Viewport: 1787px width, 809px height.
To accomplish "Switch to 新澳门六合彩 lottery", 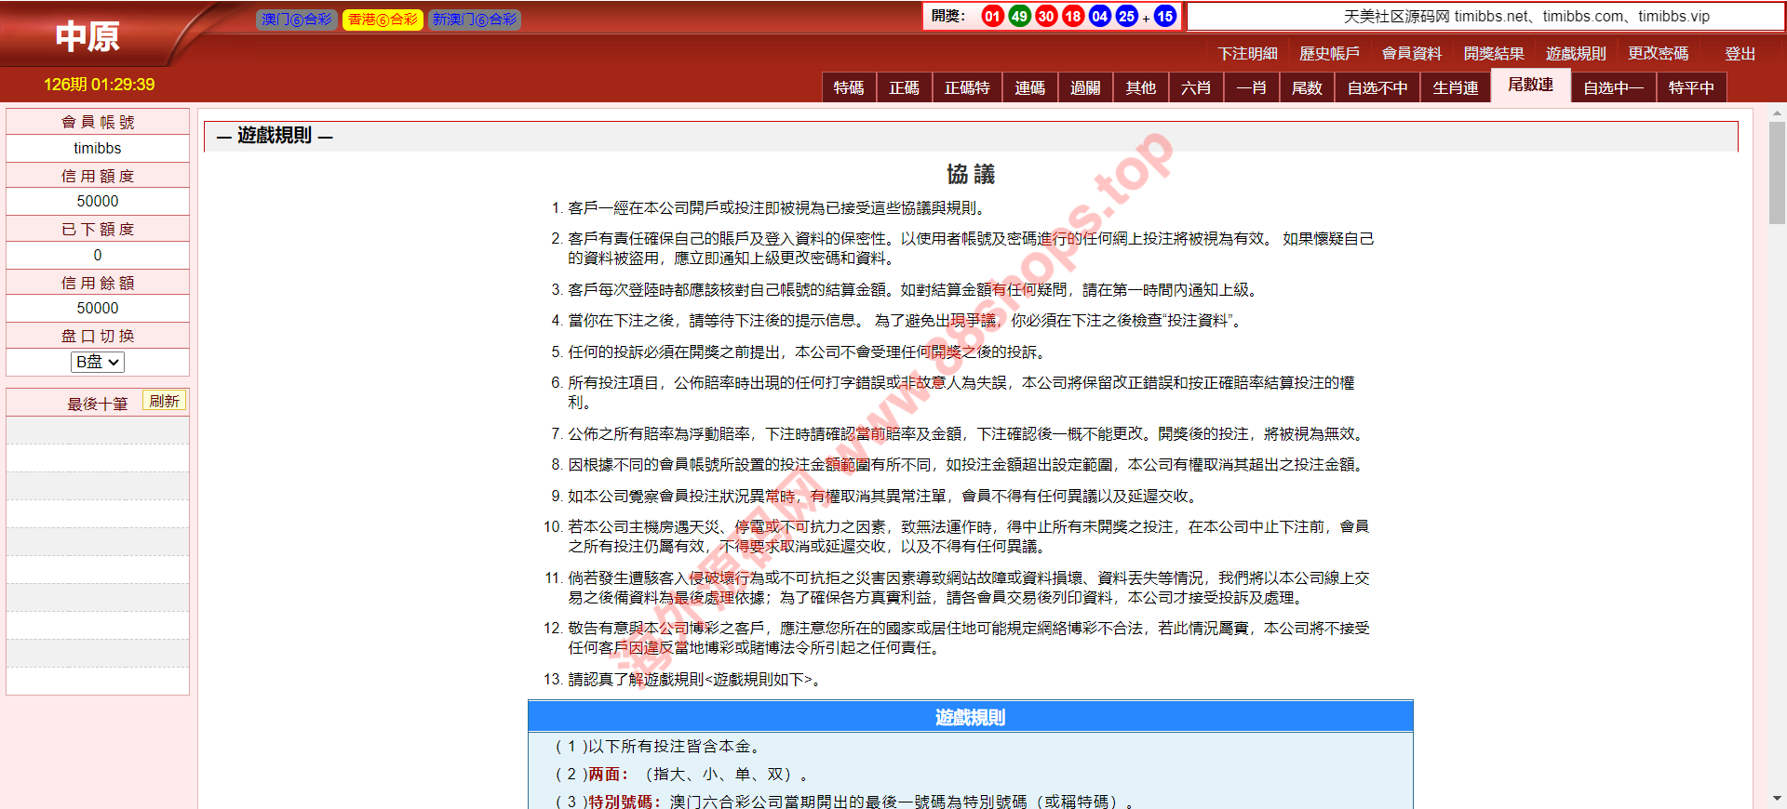I will click(x=474, y=20).
